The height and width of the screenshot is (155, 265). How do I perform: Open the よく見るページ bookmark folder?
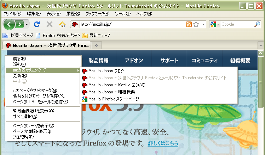tap(18, 36)
